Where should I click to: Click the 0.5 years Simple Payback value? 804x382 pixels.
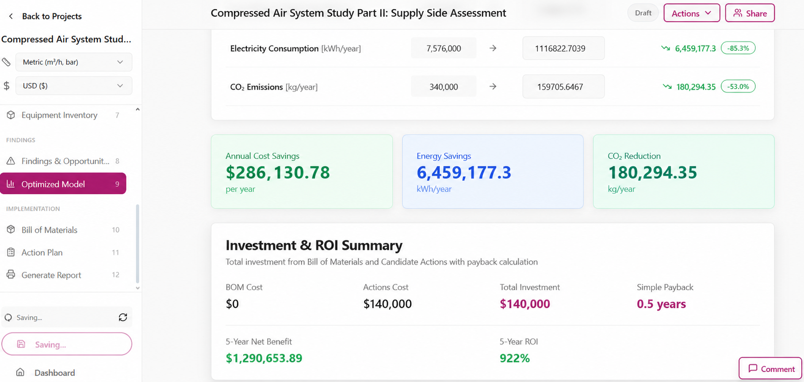[x=661, y=304]
